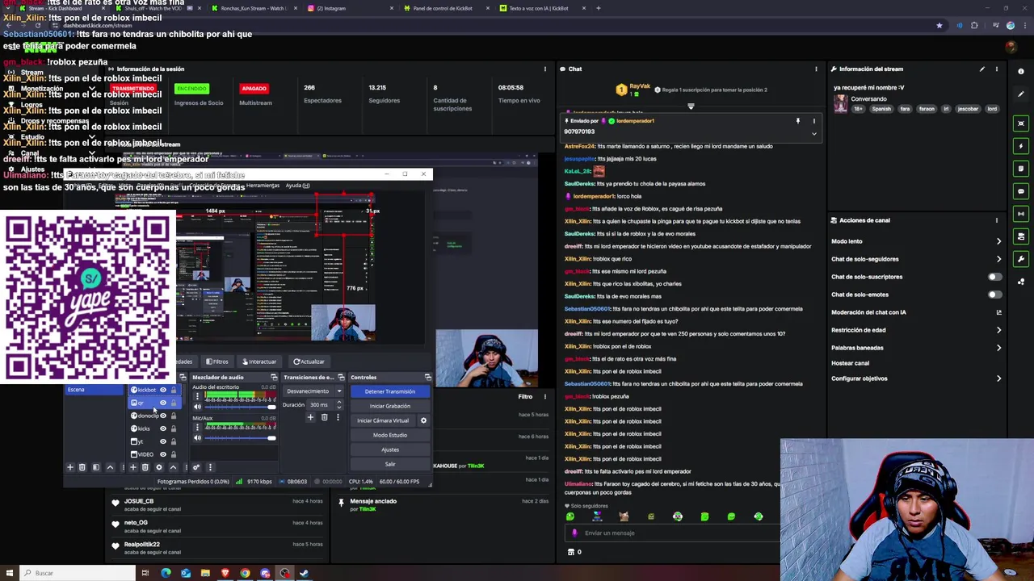Open virtual camera settings gear in OBS

pos(423,420)
